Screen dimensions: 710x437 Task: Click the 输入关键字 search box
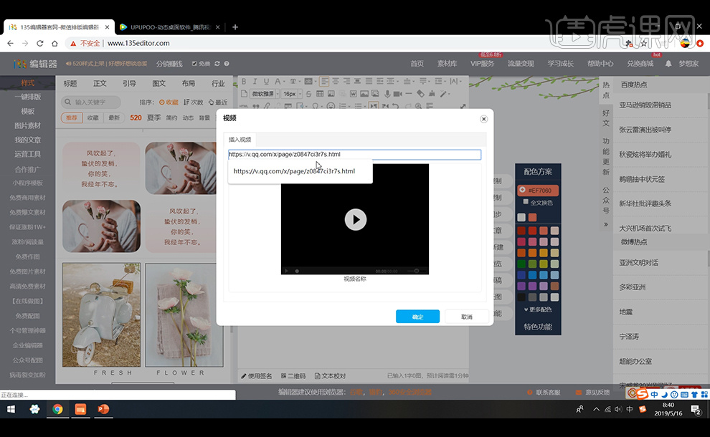pyautogui.click(x=91, y=102)
